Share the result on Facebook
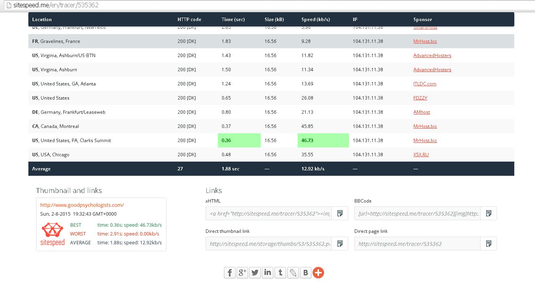 tap(230, 273)
